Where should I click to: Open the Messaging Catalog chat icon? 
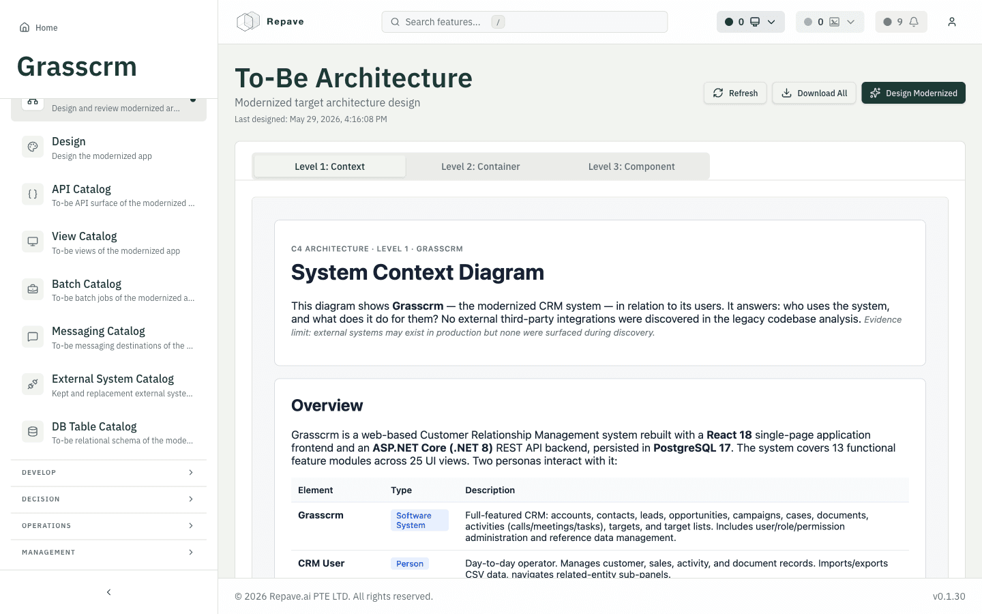[x=33, y=336]
